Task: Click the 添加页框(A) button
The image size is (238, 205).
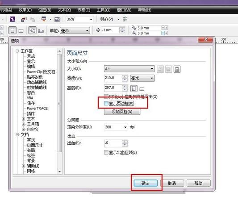Action: tap(122, 112)
